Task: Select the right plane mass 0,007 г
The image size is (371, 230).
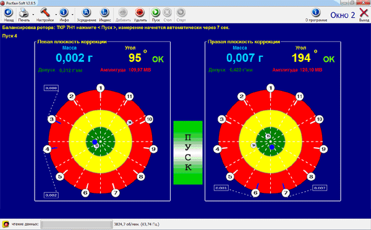Action: tap(244, 58)
